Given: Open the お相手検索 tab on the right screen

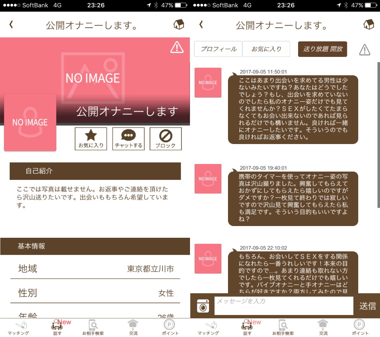Looking at the screenshot, I should [283, 328].
